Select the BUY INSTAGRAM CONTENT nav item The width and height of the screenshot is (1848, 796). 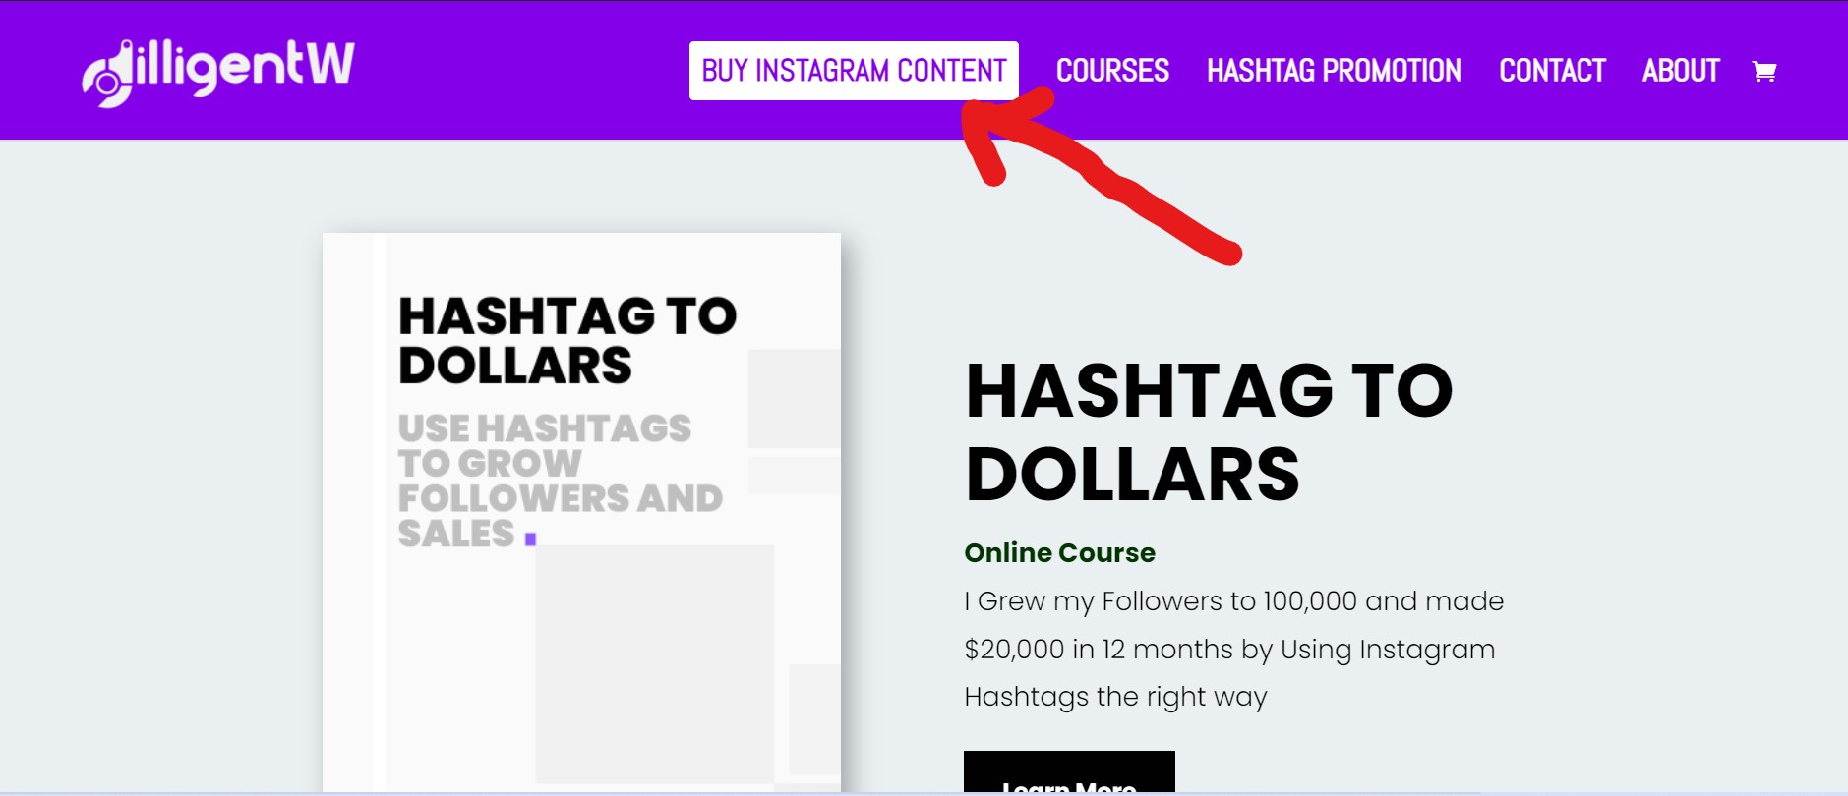(852, 70)
